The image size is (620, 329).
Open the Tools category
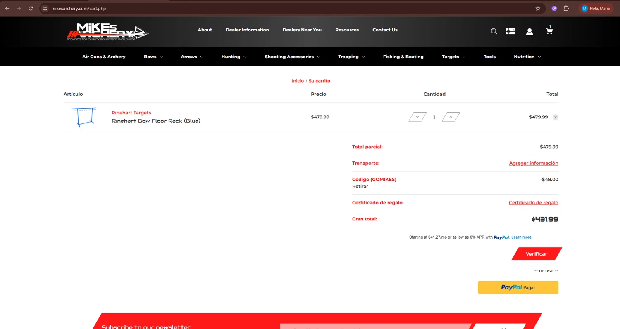[x=489, y=57]
